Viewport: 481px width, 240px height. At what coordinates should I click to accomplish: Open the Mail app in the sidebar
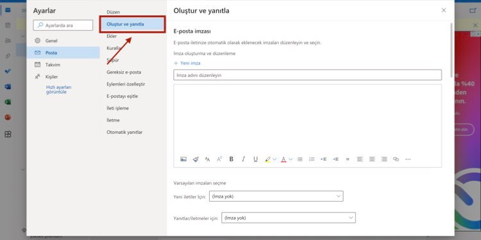click(x=8, y=10)
